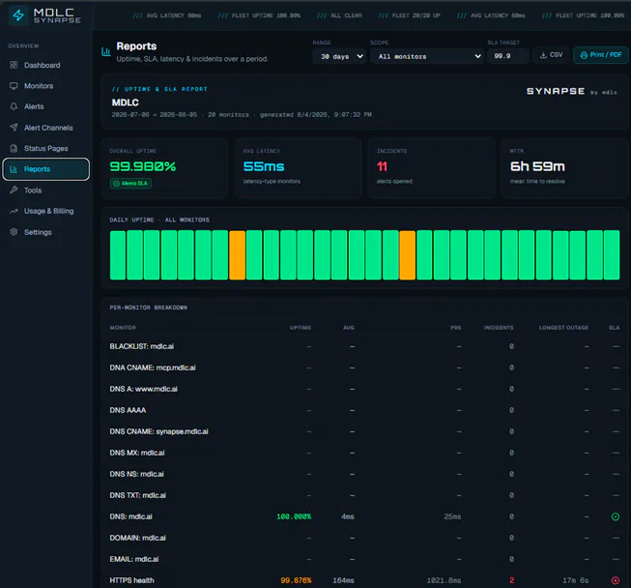Click the Meets SLA badge

tap(130, 184)
